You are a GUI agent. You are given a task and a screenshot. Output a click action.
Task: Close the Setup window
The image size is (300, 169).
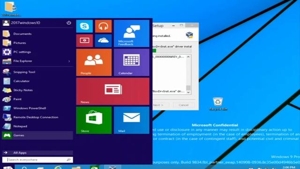[192, 25]
